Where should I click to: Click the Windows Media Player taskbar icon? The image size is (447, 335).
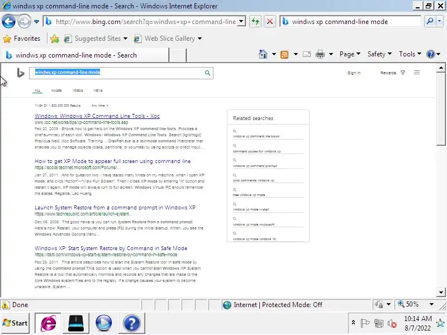pos(103,323)
